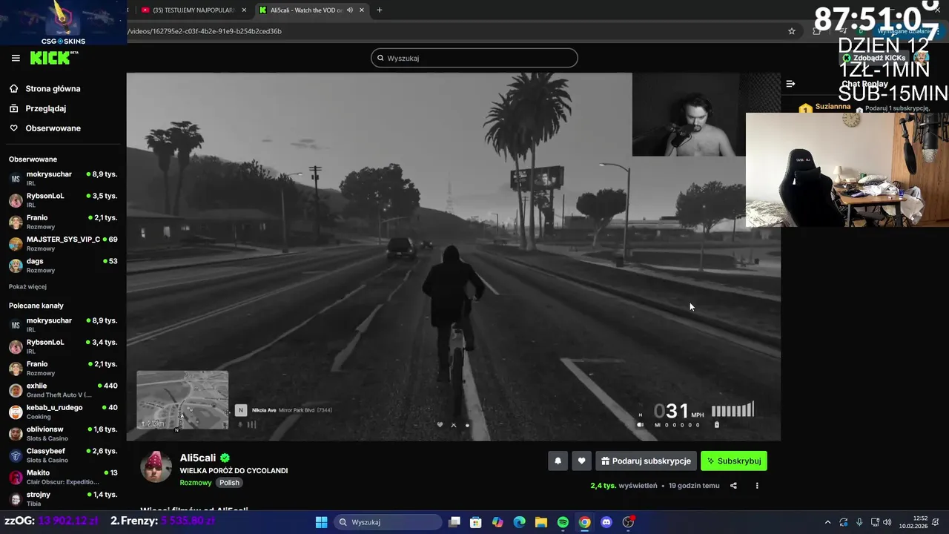Open MAJSTER_SYS_VIP_C channel

coord(63,243)
